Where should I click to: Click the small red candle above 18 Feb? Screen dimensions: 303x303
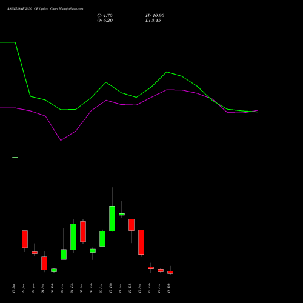tap(170, 272)
